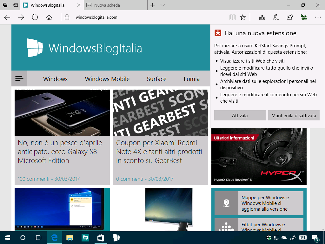Open the Xiaomi Redmi Note 4X coupon article
The height and width of the screenshot is (244, 325).
159,152
